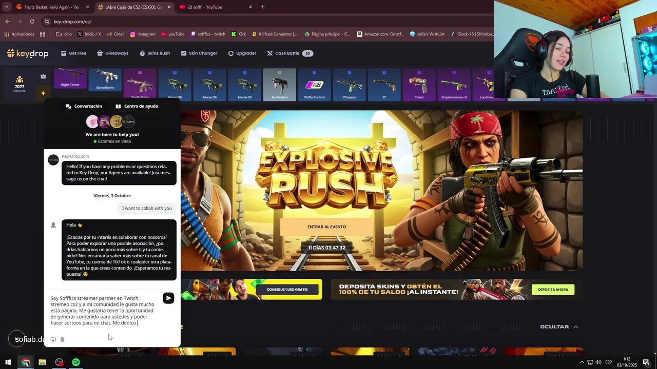Click the browser back arrow

pyautogui.click(x=8, y=22)
